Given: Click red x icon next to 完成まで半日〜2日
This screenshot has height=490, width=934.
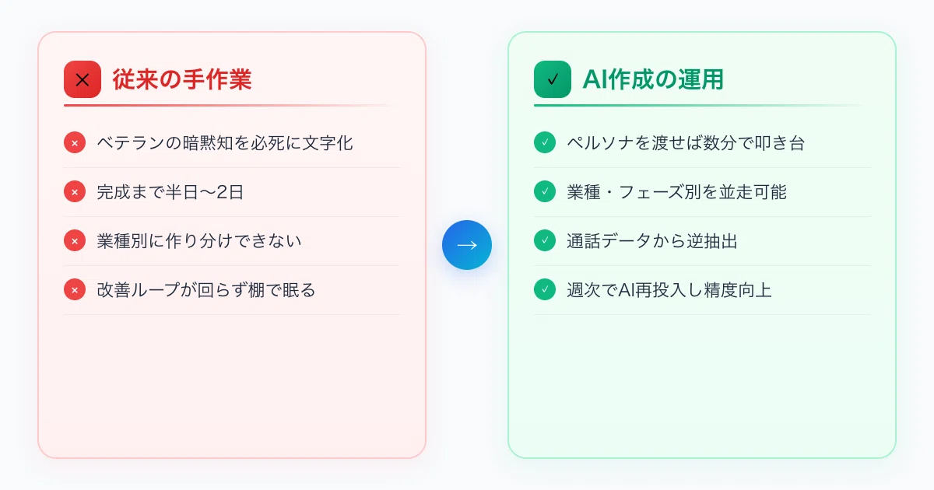Looking at the screenshot, I should tap(75, 191).
